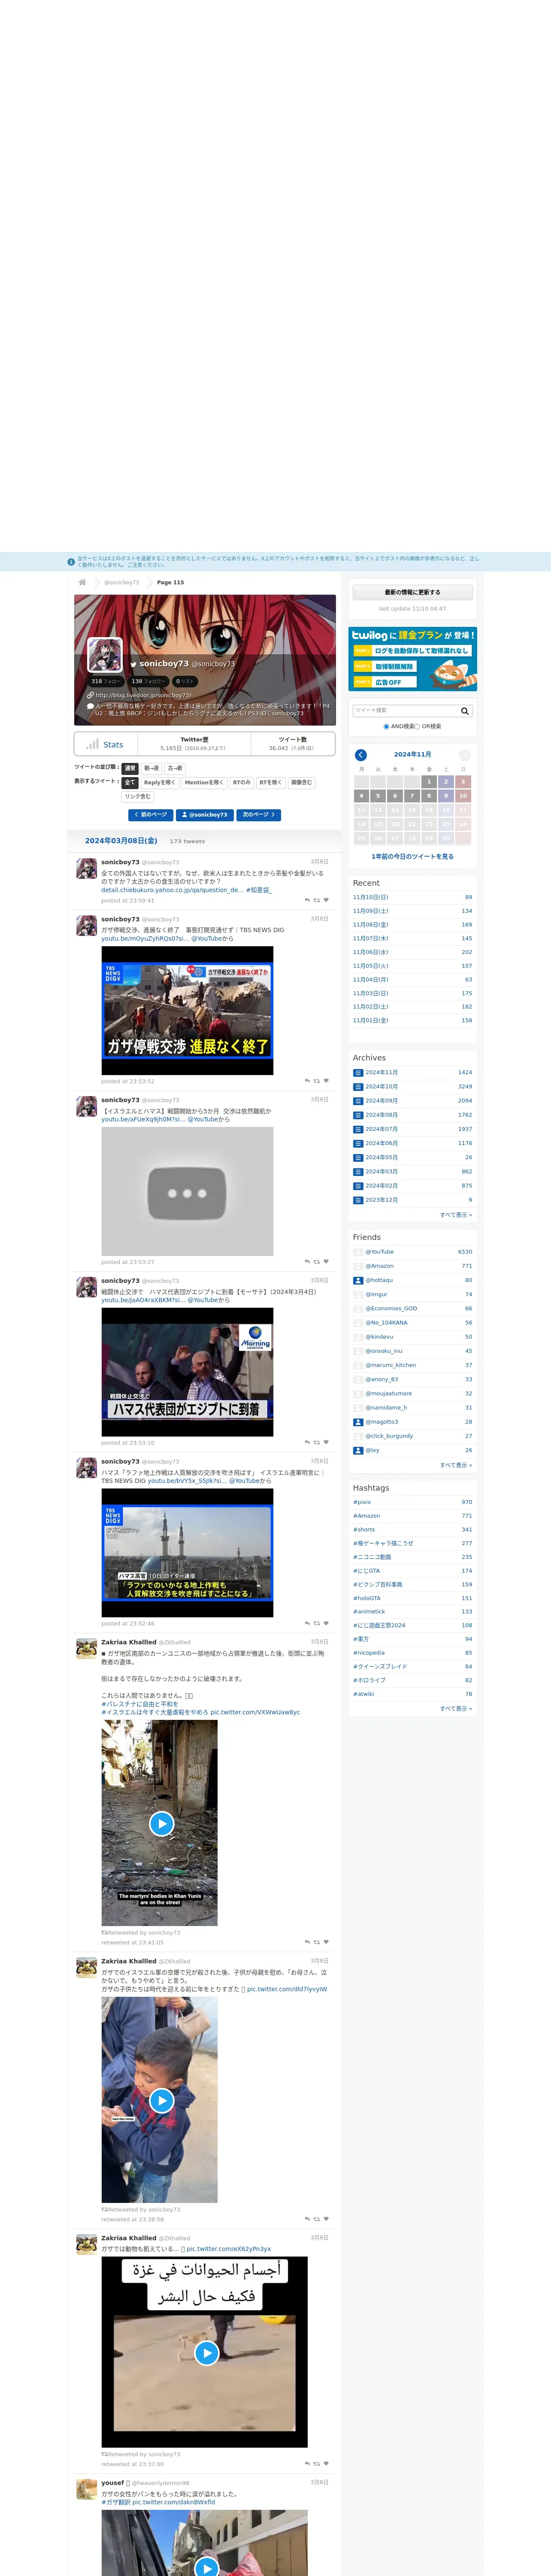The height and width of the screenshot is (2576, 551).
Task: Open the @magotto3 friend avatar icon
Action: point(358,1422)
